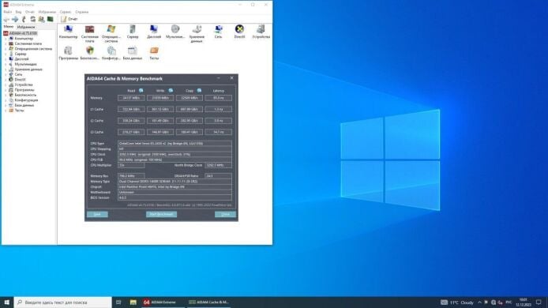The image size is (548, 308).
Task: Switch to the Избранное tab in the sidebar
Action: coord(26,27)
